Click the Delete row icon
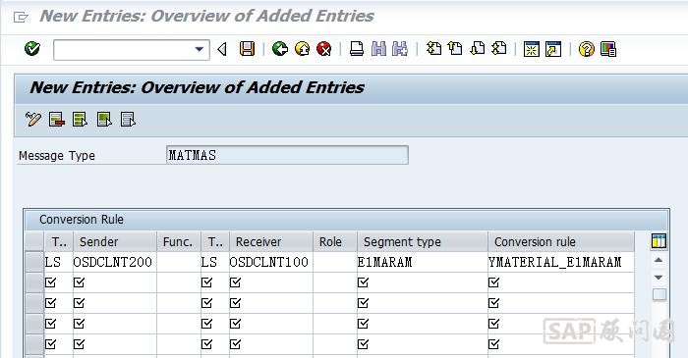Viewport: 688px width, 358px height. click(x=57, y=119)
